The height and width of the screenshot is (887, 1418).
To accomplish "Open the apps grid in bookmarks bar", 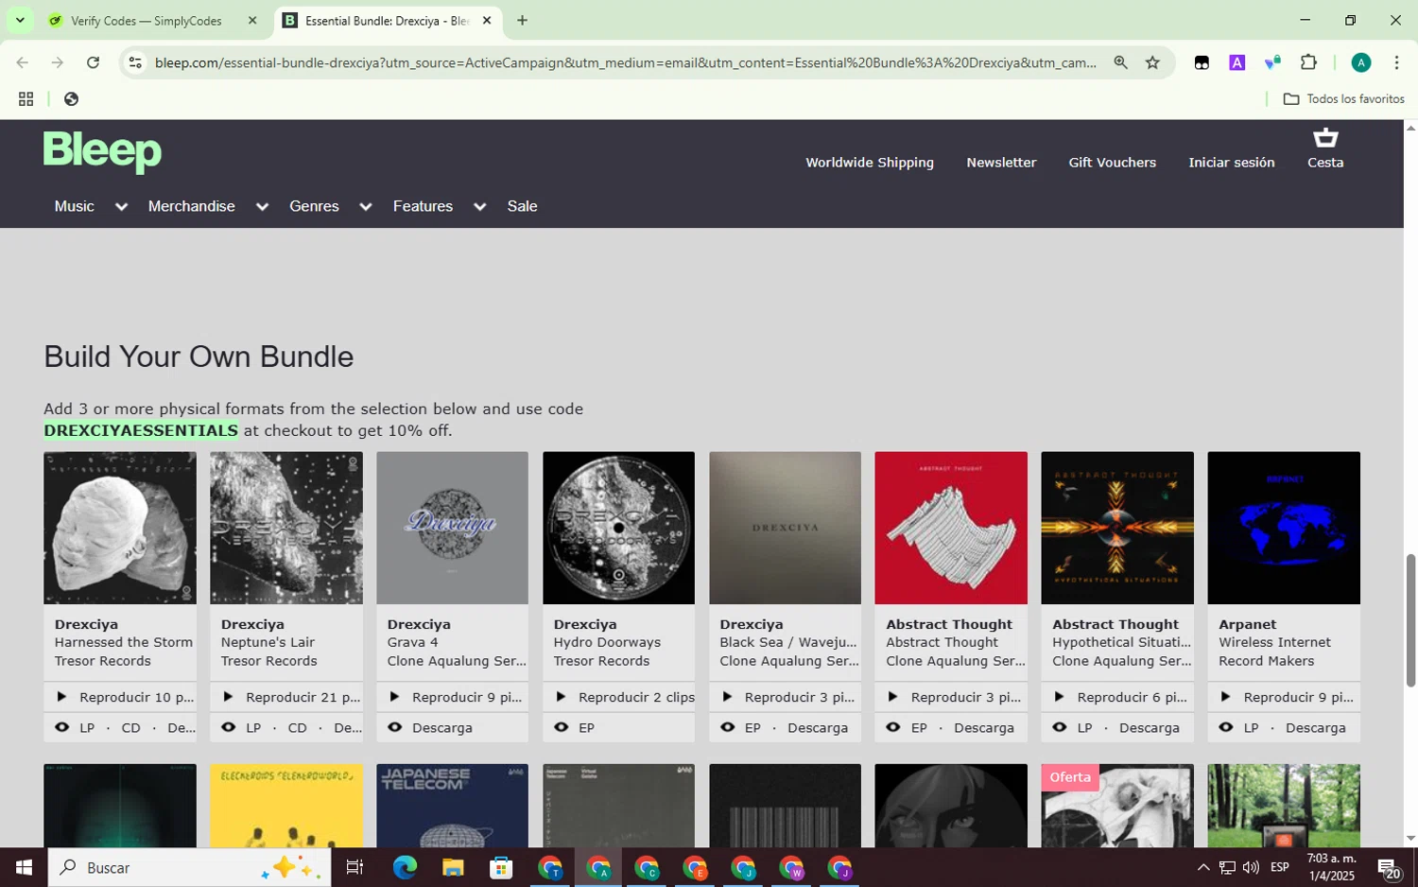I will [x=26, y=98].
